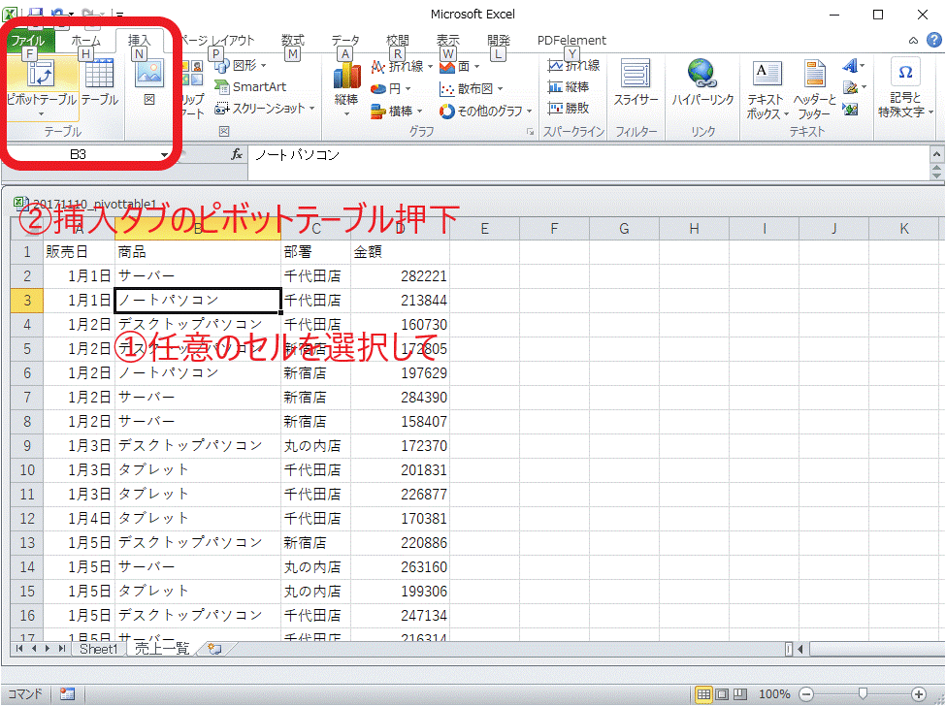The height and width of the screenshot is (706, 946).
Task: Click the zoom in plus button
Action: click(x=919, y=694)
